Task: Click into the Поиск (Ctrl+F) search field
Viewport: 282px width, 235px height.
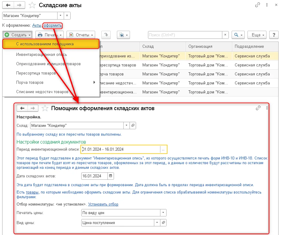Action: point(185,35)
